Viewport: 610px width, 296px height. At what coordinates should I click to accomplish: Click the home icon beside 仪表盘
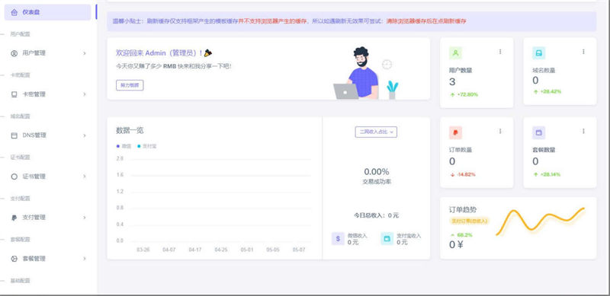(14, 12)
